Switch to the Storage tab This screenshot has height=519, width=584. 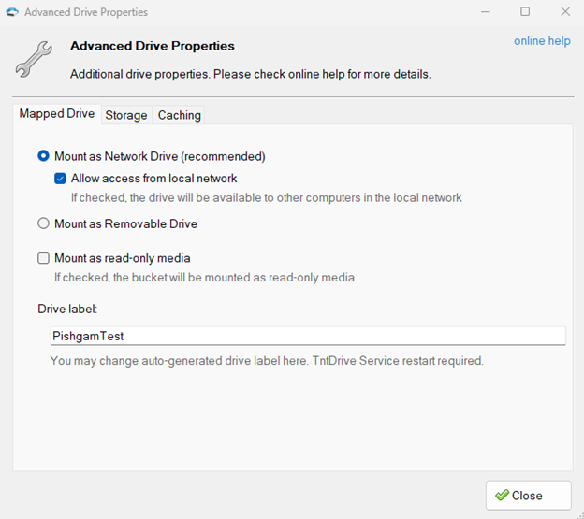126,115
